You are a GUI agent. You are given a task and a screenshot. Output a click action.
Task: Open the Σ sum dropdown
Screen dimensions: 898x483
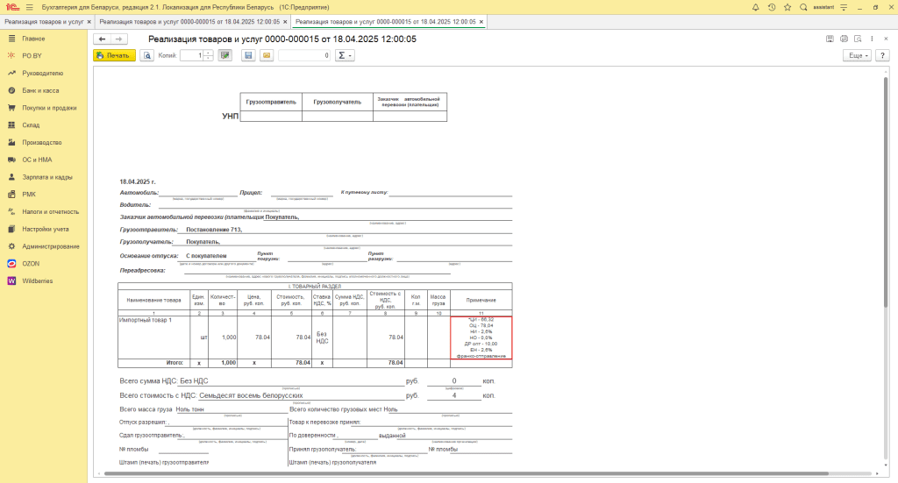point(345,55)
